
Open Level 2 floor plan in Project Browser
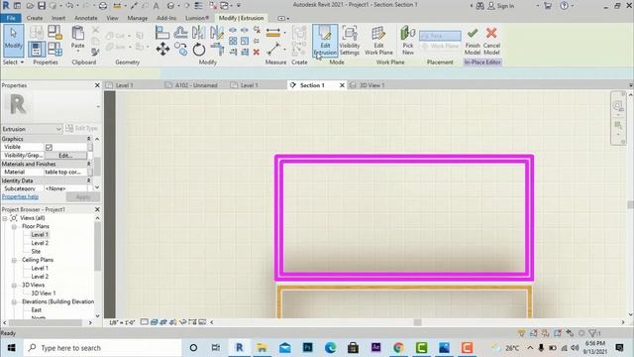40,243
